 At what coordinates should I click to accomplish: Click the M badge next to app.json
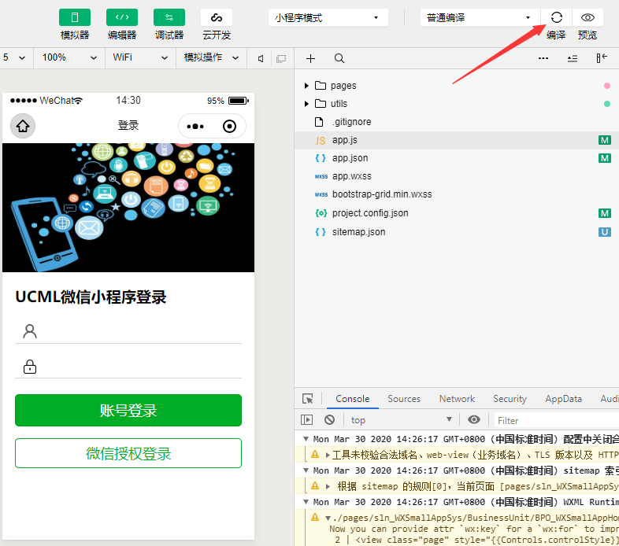(x=604, y=158)
